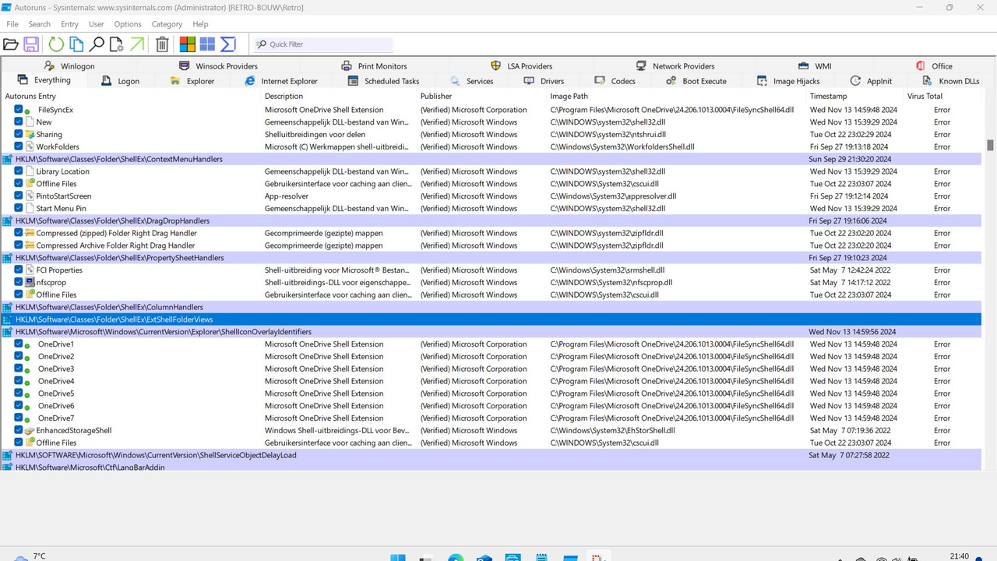Click the vertical scrollbar thumb

coord(991,145)
